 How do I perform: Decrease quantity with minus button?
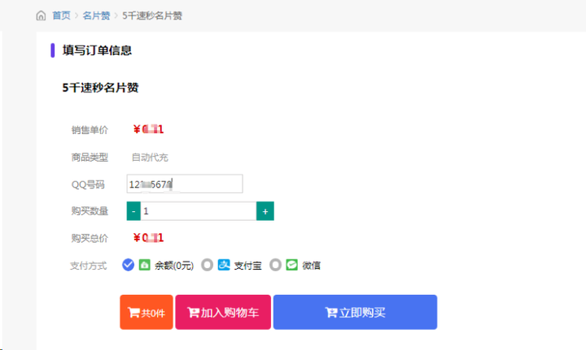(133, 211)
